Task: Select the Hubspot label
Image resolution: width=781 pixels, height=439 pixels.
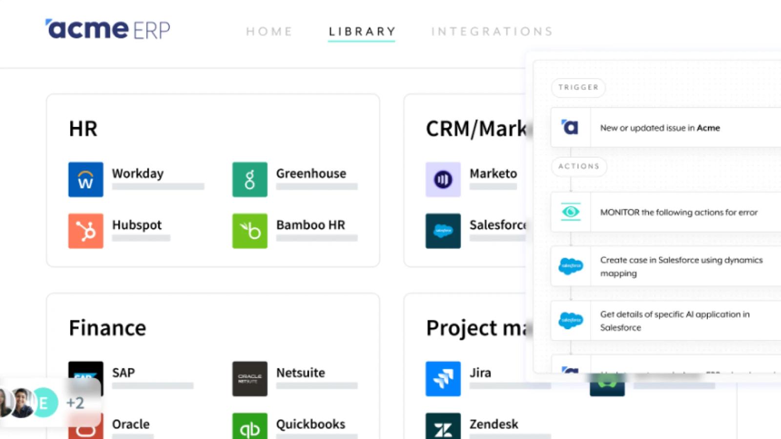Action: coord(137,225)
